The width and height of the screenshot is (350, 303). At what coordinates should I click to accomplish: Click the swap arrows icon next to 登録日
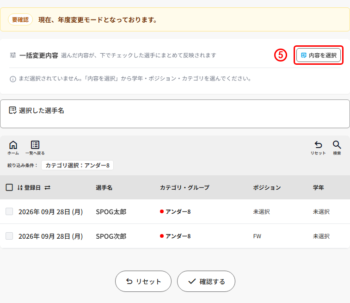click(x=47, y=187)
